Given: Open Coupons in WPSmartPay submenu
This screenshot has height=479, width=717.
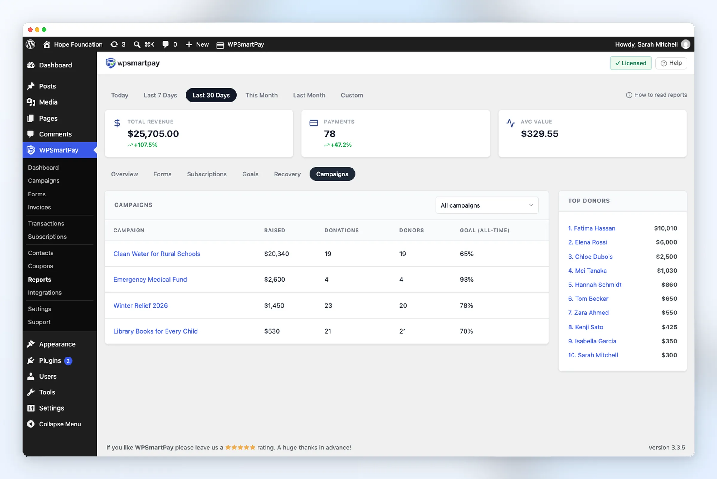Looking at the screenshot, I should (x=41, y=266).
